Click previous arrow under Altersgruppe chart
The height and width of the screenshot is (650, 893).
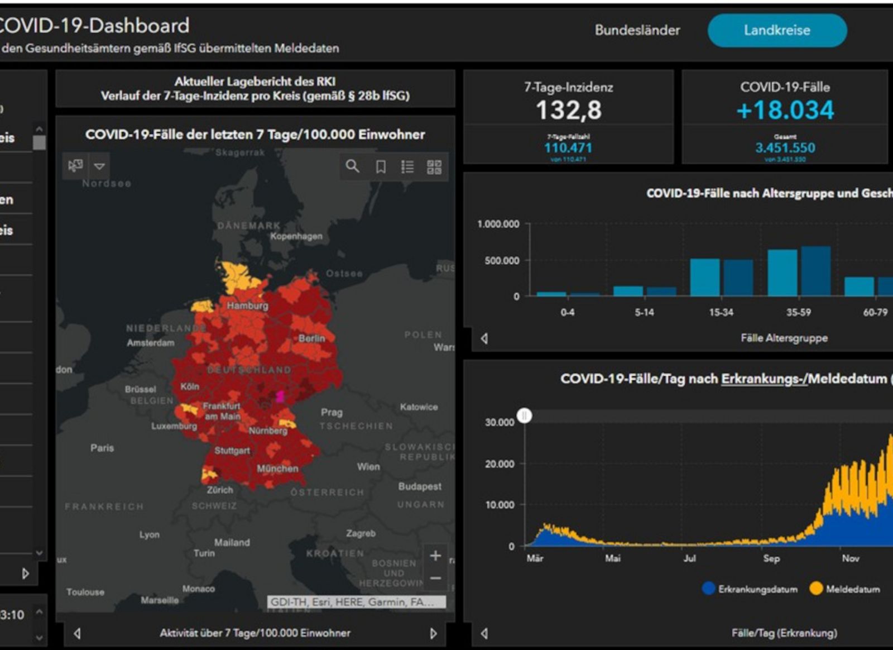coord(484,338)
